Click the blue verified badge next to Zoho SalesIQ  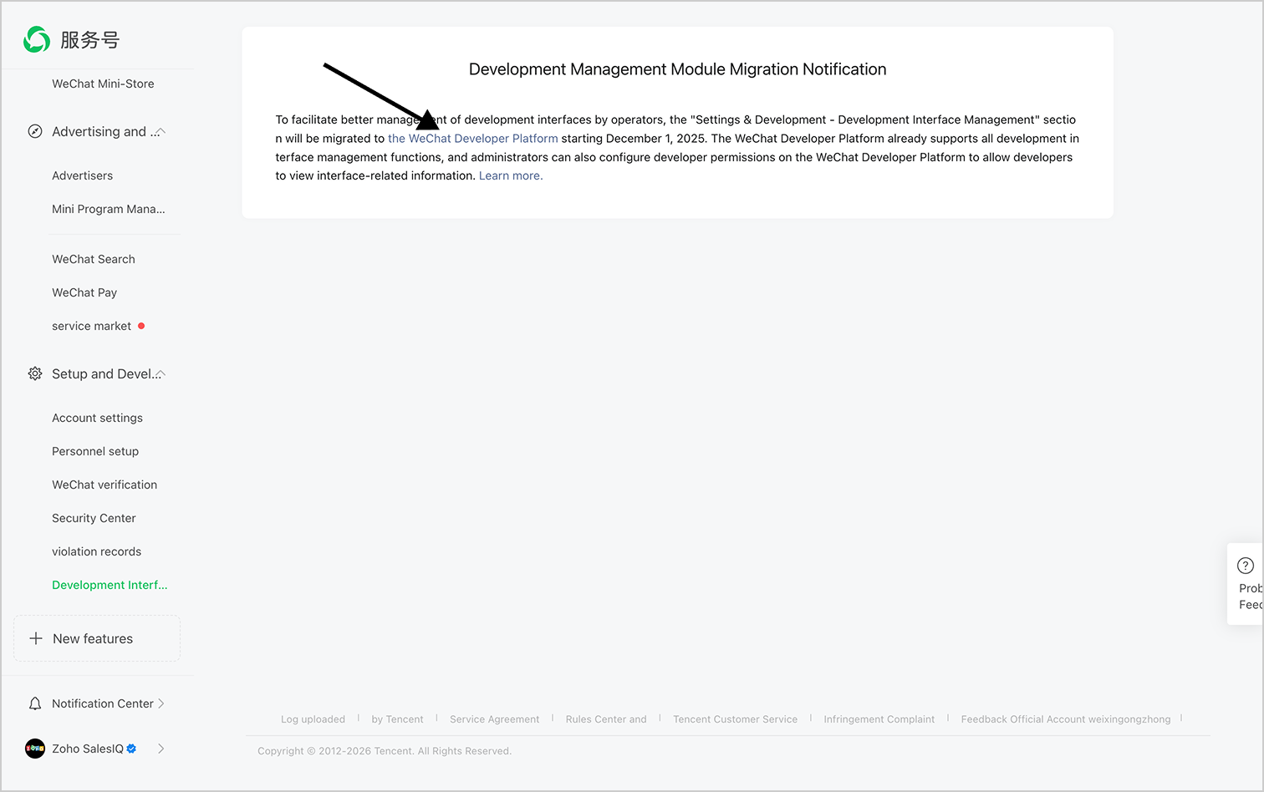[131, 749]
